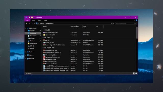Click the Downloads arrow icon in title bar
The width and height of the screenshot is (163, 92).
[26, 17]
